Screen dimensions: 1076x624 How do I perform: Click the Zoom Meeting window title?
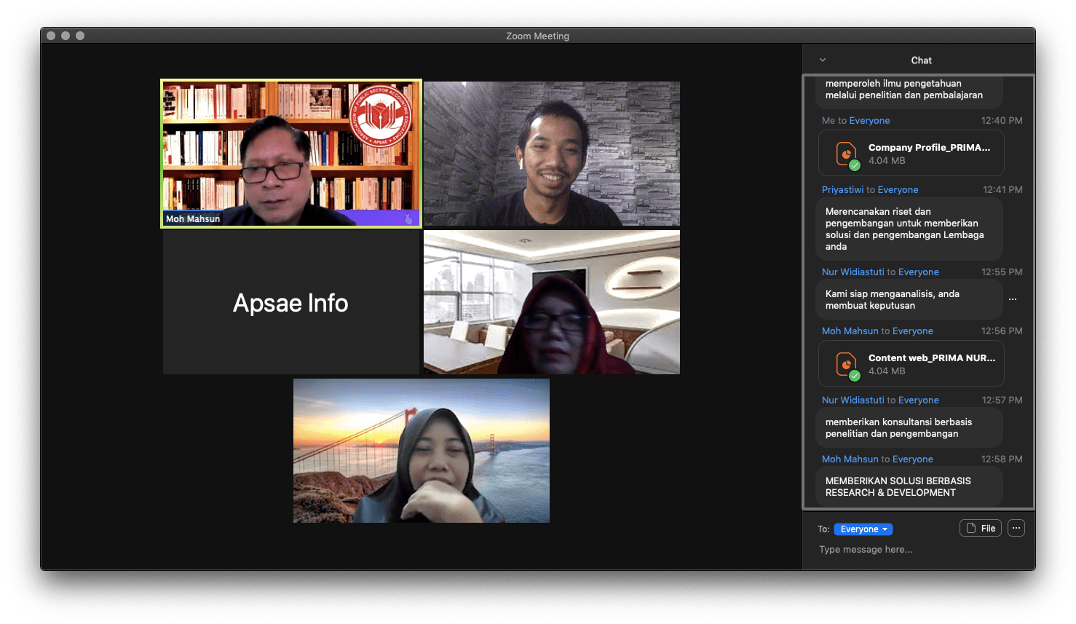(538, 36)
